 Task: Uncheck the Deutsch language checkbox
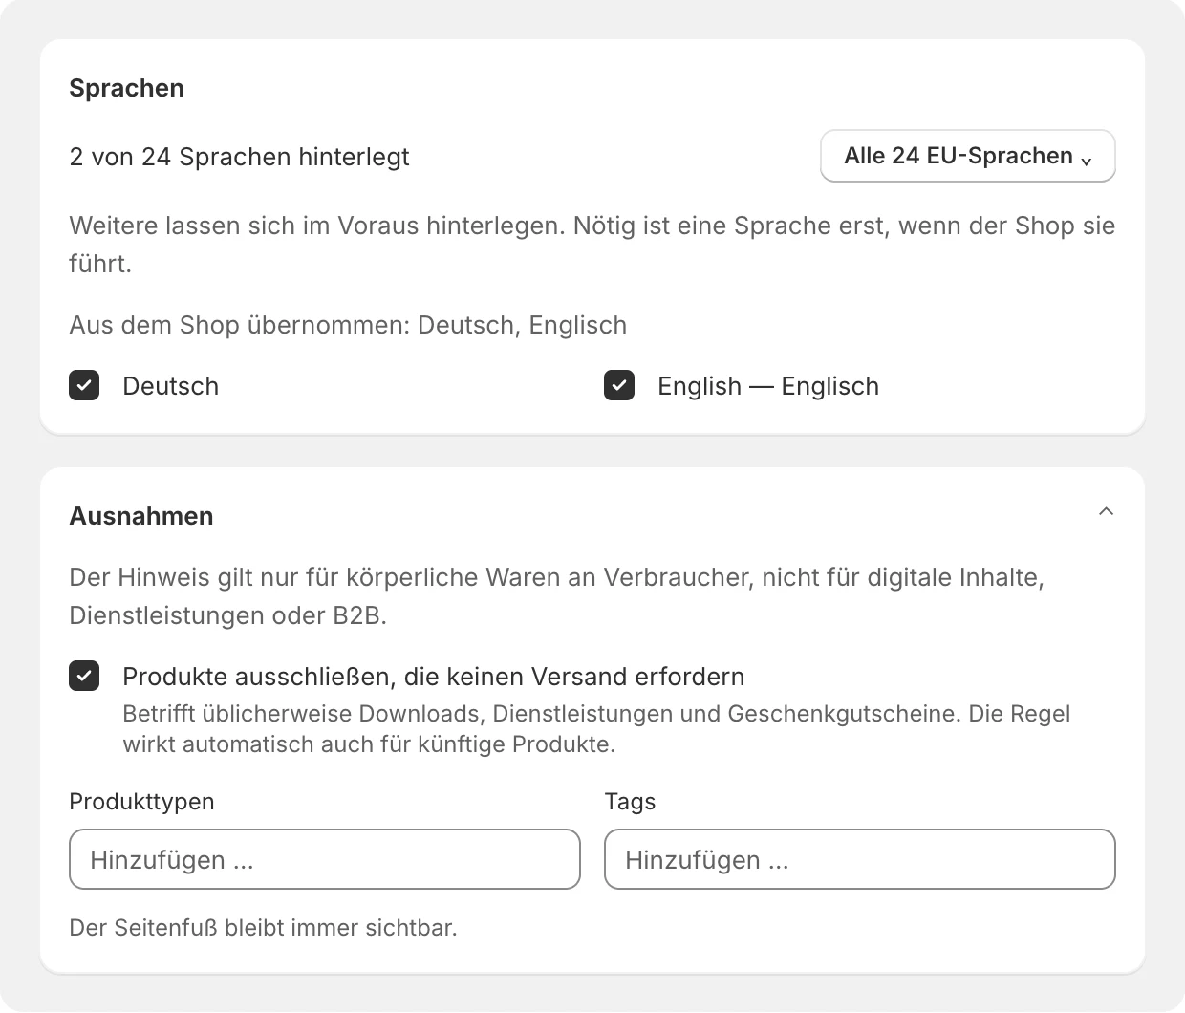click(x=84, y=385)
